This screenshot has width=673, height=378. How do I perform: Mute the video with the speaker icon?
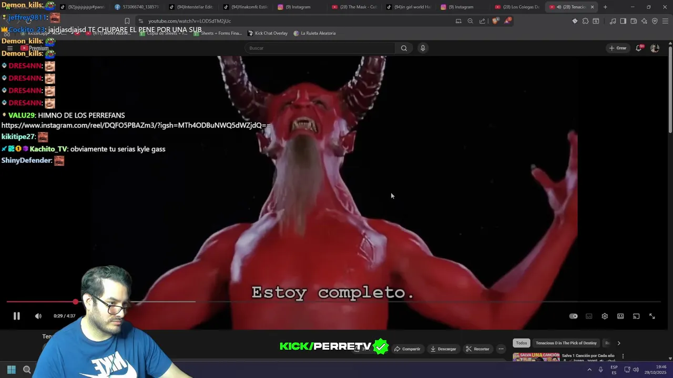coord(38,316)
